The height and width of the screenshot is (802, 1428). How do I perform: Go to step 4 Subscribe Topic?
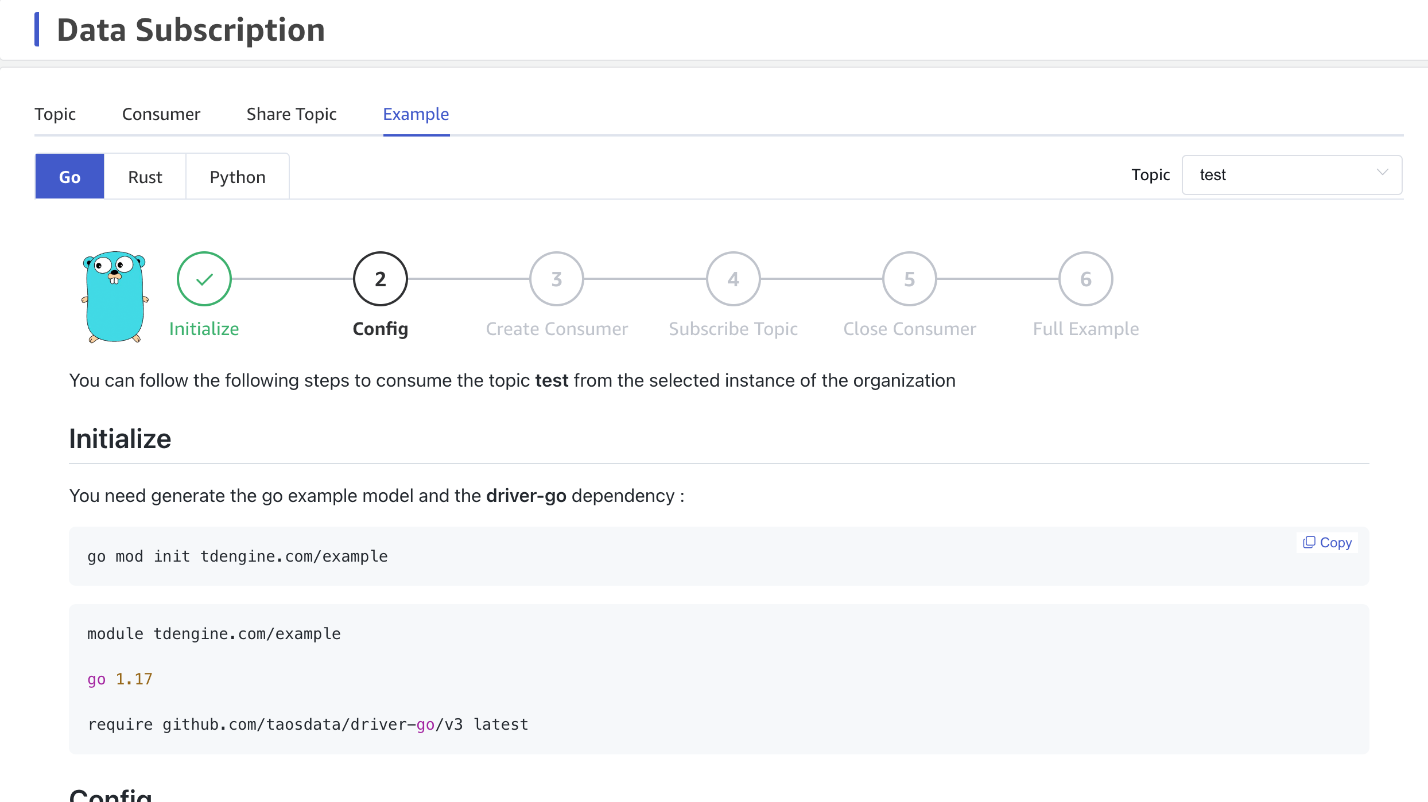coord(733,279)
